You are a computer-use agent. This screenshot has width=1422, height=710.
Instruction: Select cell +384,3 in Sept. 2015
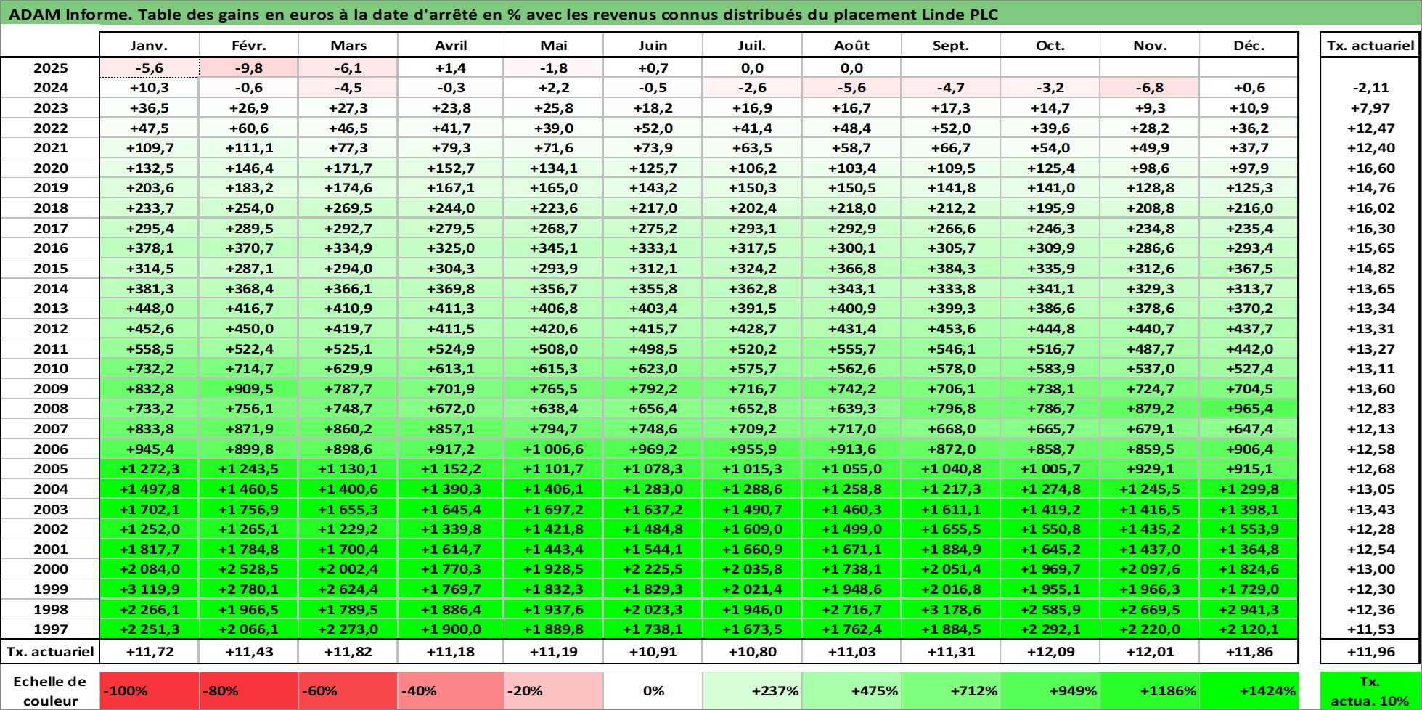pyautogui.click(x=951, y=269)
